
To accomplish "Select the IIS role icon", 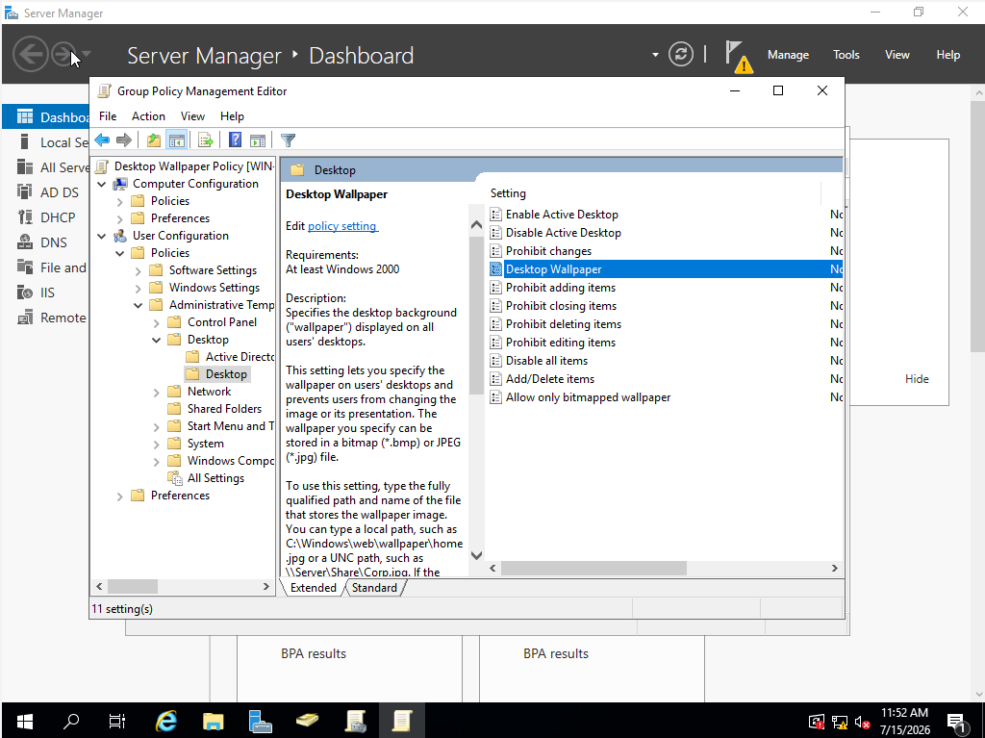I will pos(24,293).
